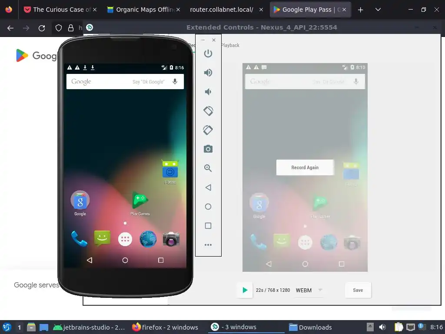Click the taskbar clock showing 8:16
445x334 pixels.
(436, 327)
